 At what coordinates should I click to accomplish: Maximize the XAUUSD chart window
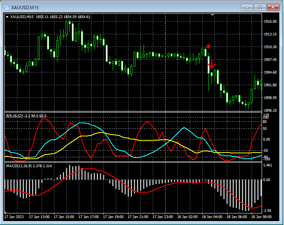pos(260,7)
